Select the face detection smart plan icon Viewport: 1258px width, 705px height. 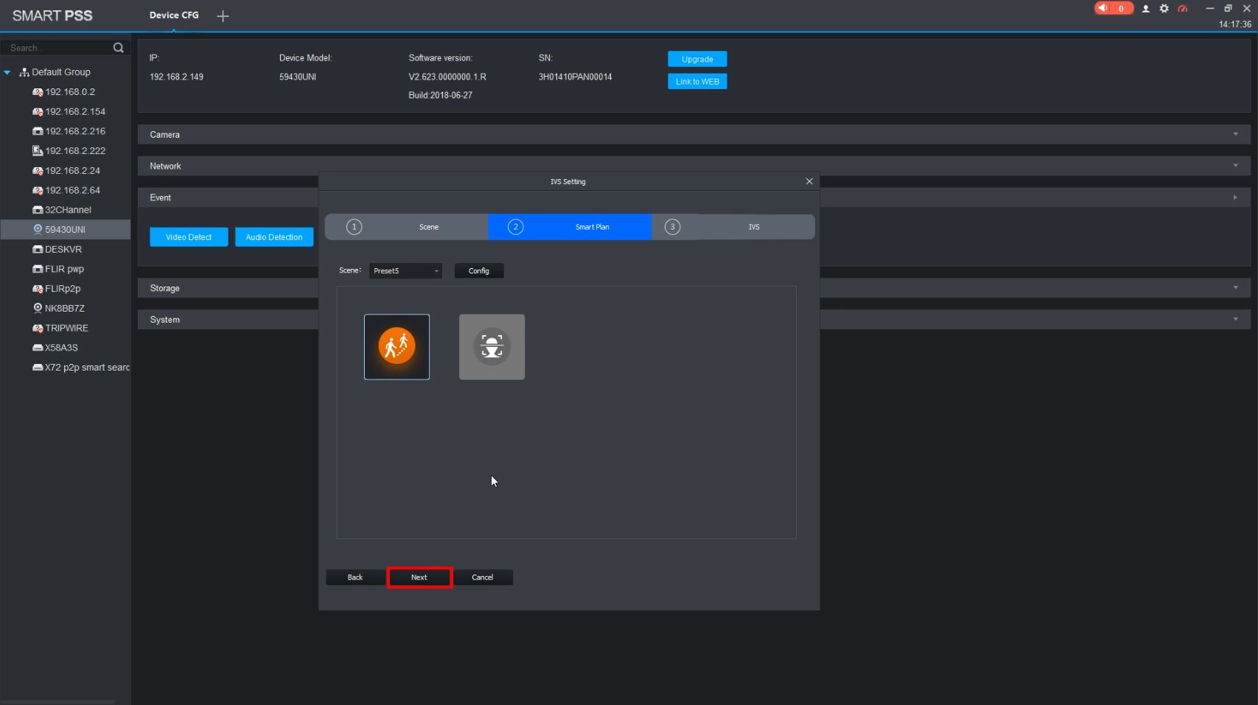tap(492, 347)
